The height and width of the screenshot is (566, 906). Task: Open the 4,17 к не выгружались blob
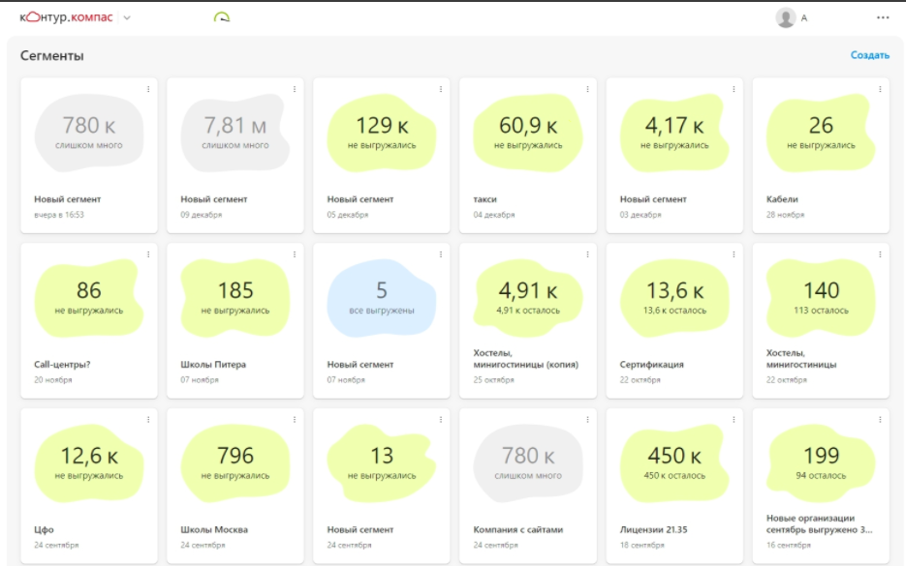coord(674,134)
